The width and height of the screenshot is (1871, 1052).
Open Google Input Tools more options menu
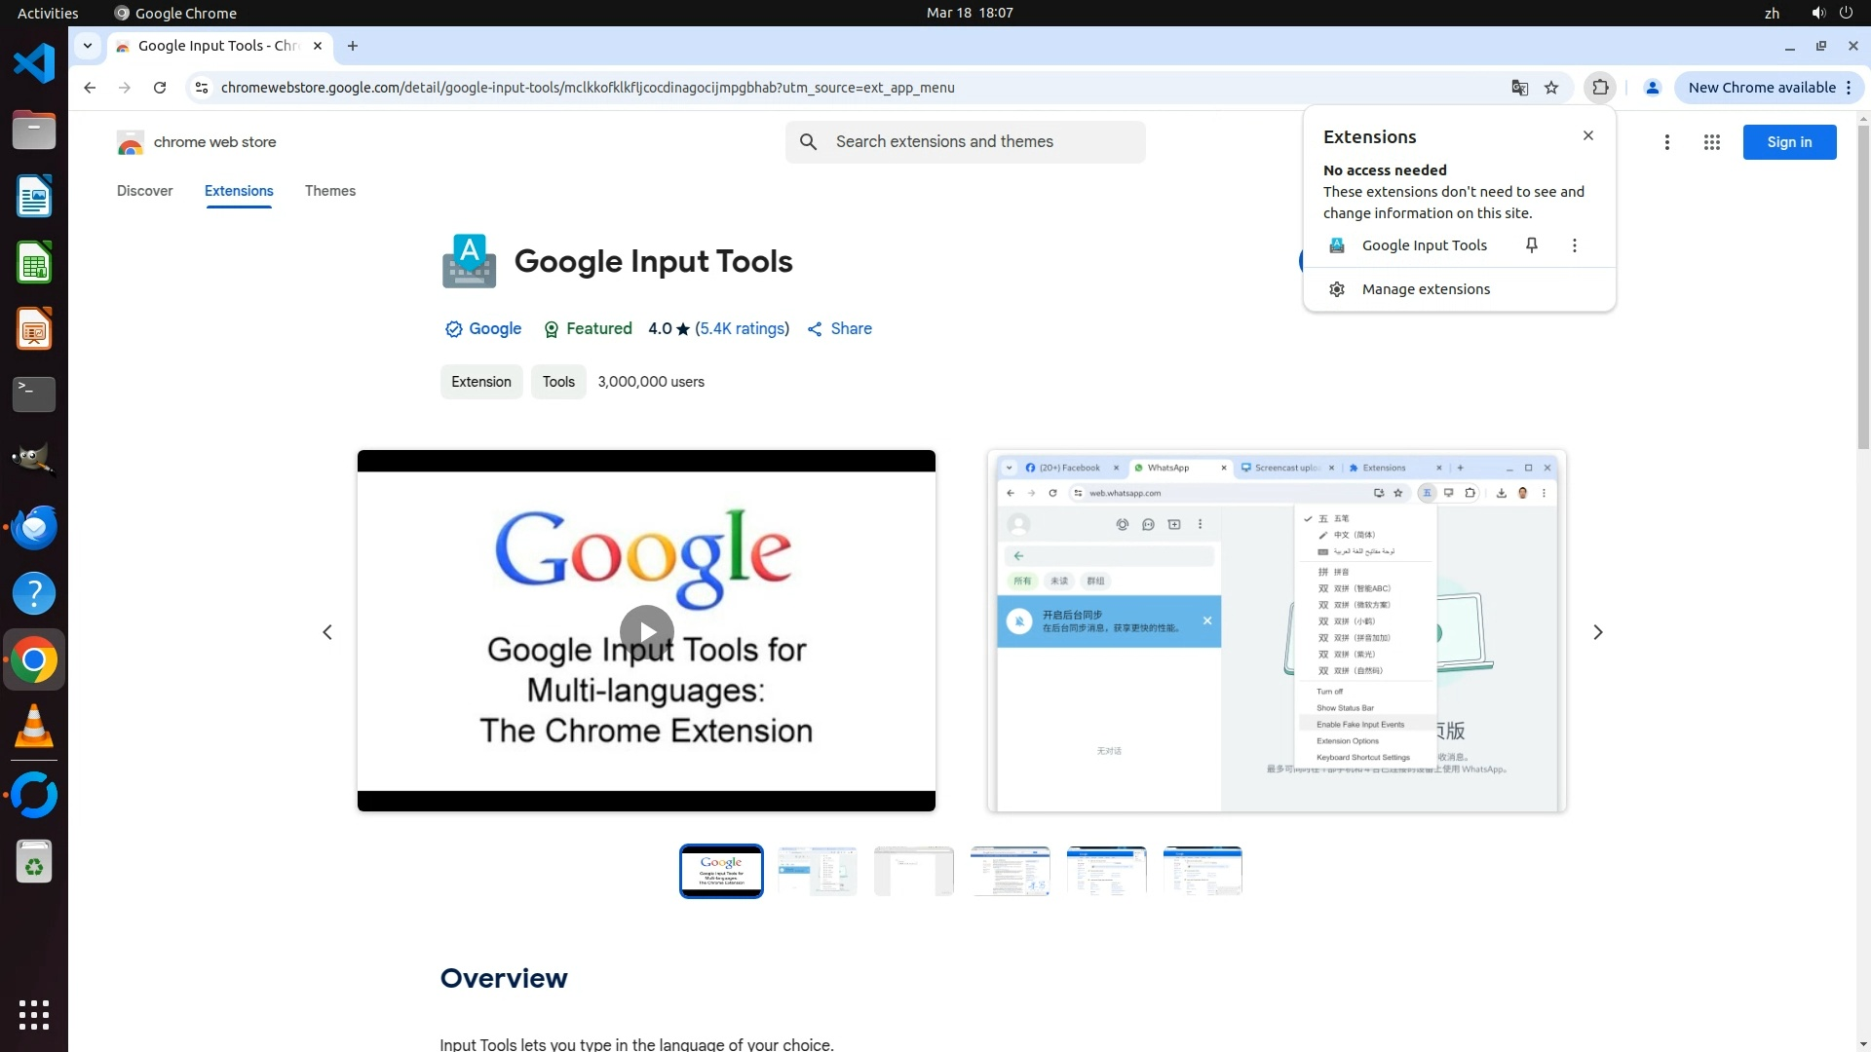tap(1574, 245)
